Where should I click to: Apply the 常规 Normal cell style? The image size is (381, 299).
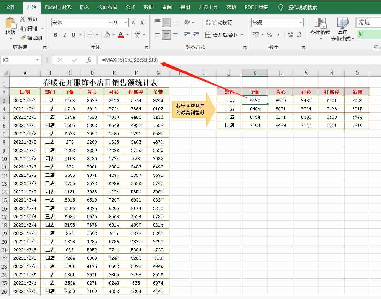pos(368,23)
